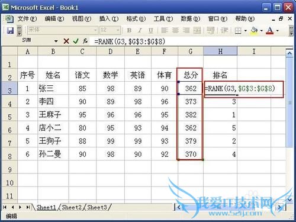Viewport: 296px width, 222px height.
Task: Click total score cell 373
Action: coord(191,101)
